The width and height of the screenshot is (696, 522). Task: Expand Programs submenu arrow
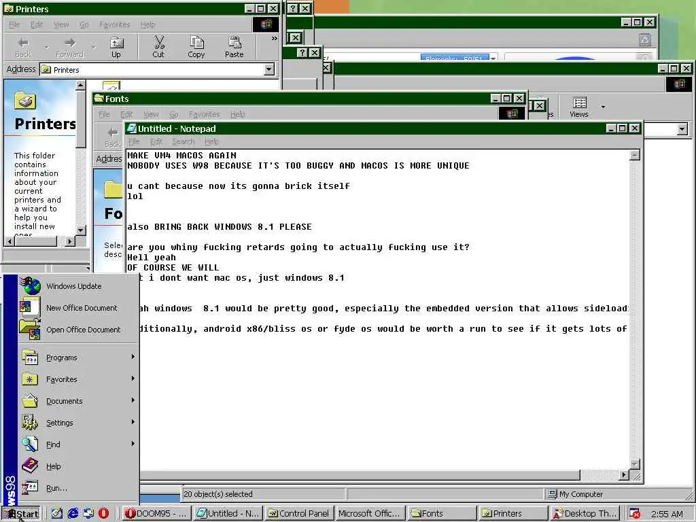133,357
